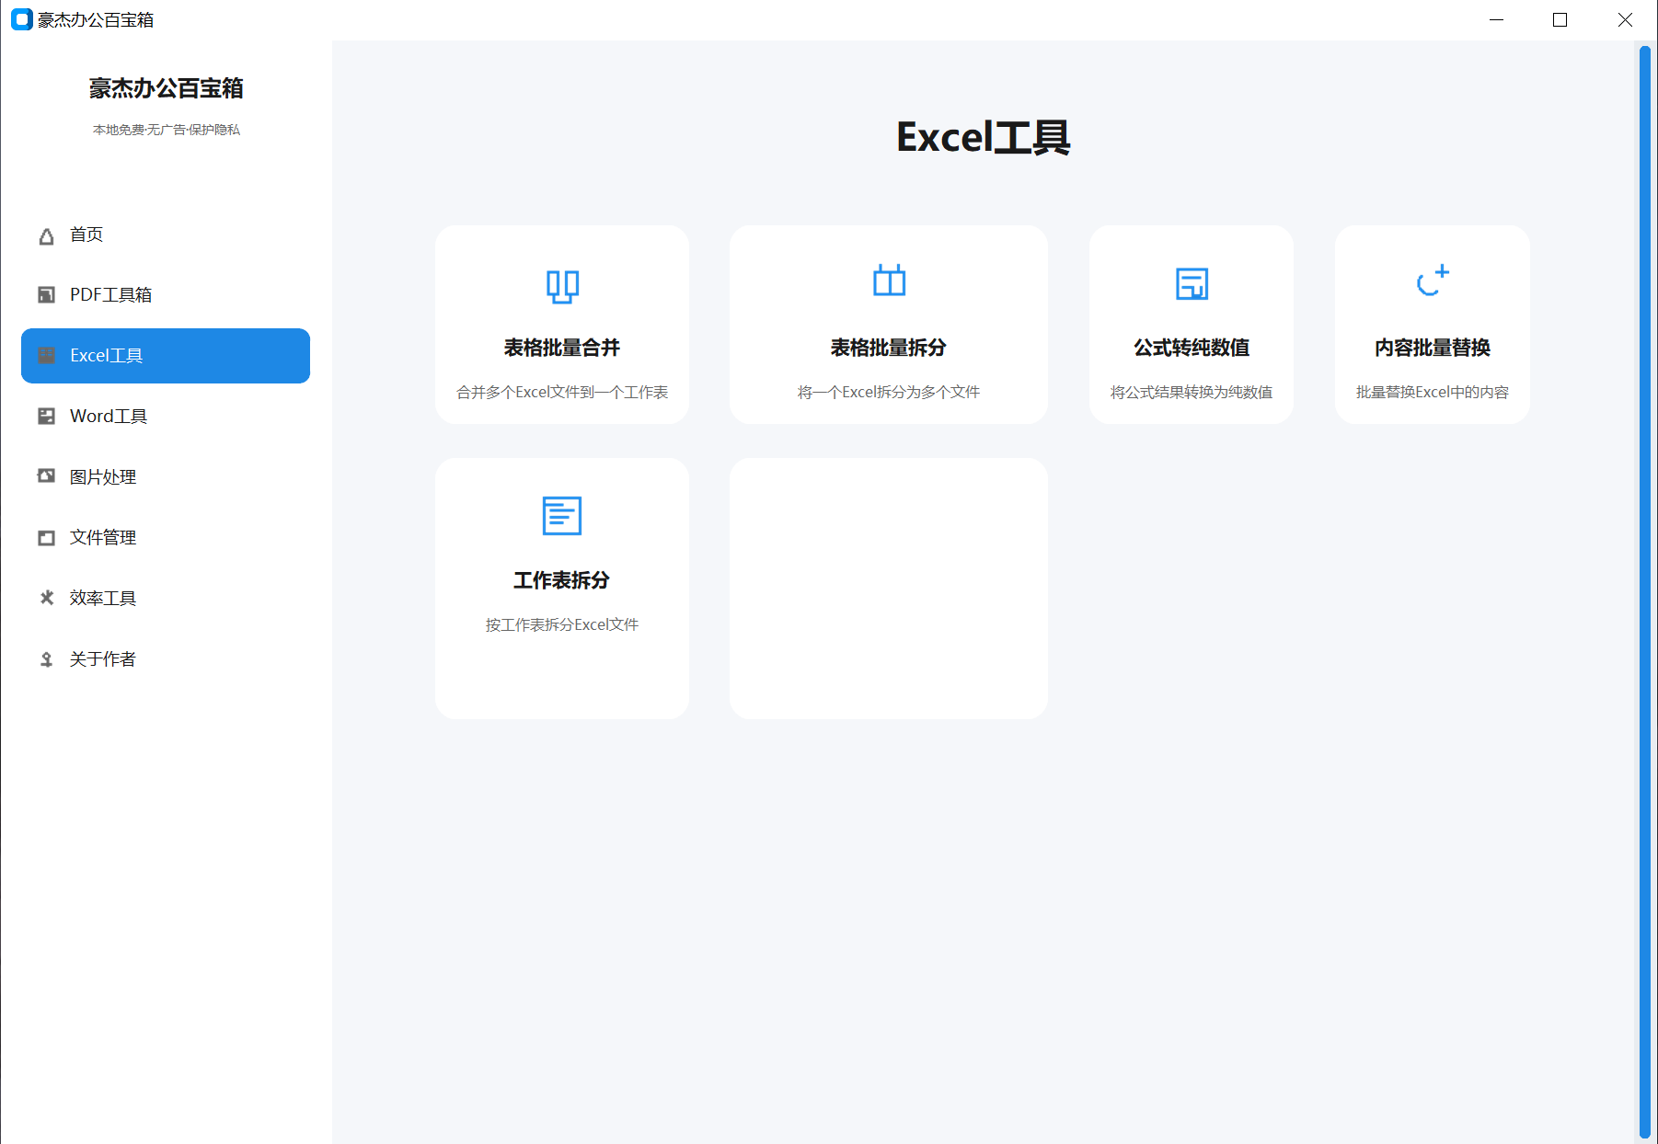This screenshot has width=1658, height=1144.
Task: Click the 内容批量替换 replace icon
Action: (1433, 280)
